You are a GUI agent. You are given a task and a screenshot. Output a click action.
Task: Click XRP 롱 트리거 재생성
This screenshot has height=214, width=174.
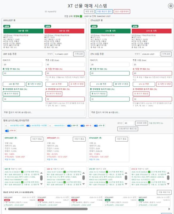click(x=11, y=94)
